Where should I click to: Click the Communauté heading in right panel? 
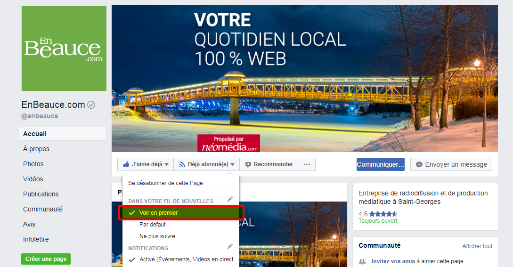[380, 245]
